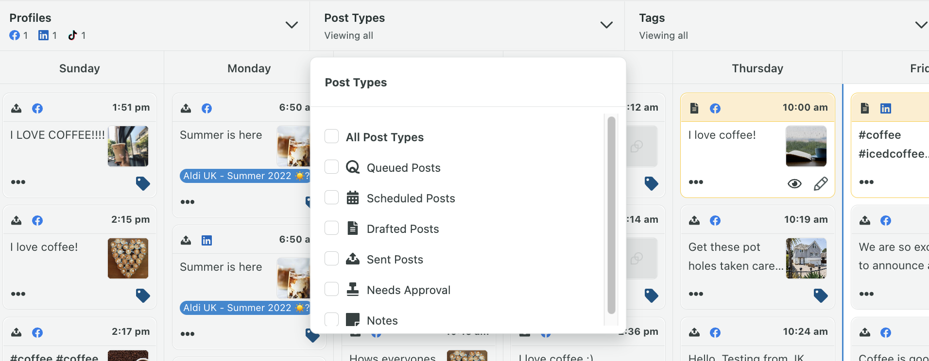Viewport: 929px width, 361px height.
Task: Check the Notes checkbox
Action: click(331, 319)
